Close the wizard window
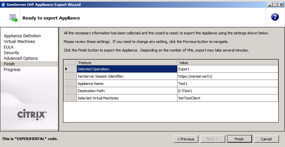285x147 pixels. 281,5
